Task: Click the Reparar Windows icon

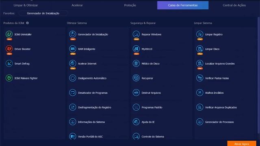Action: [x=136, y=34]
